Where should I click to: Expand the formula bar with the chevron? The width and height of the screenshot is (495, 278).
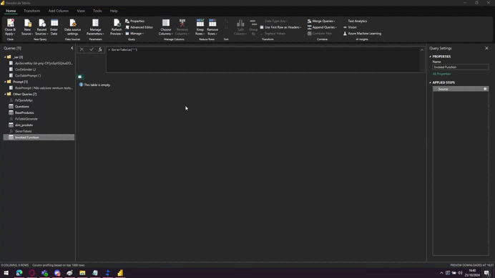tap(422, 49)
